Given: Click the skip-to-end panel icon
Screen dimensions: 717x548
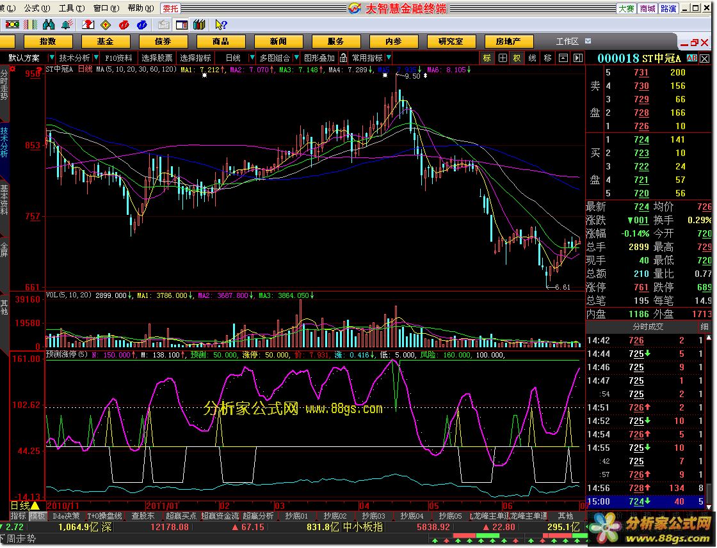Looking at the screenshot, I should coord(578,58).
